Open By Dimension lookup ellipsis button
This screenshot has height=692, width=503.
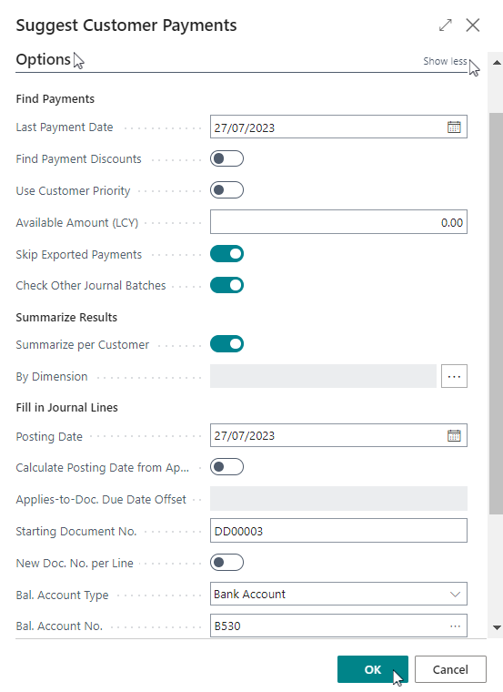[x=454, y=376]
